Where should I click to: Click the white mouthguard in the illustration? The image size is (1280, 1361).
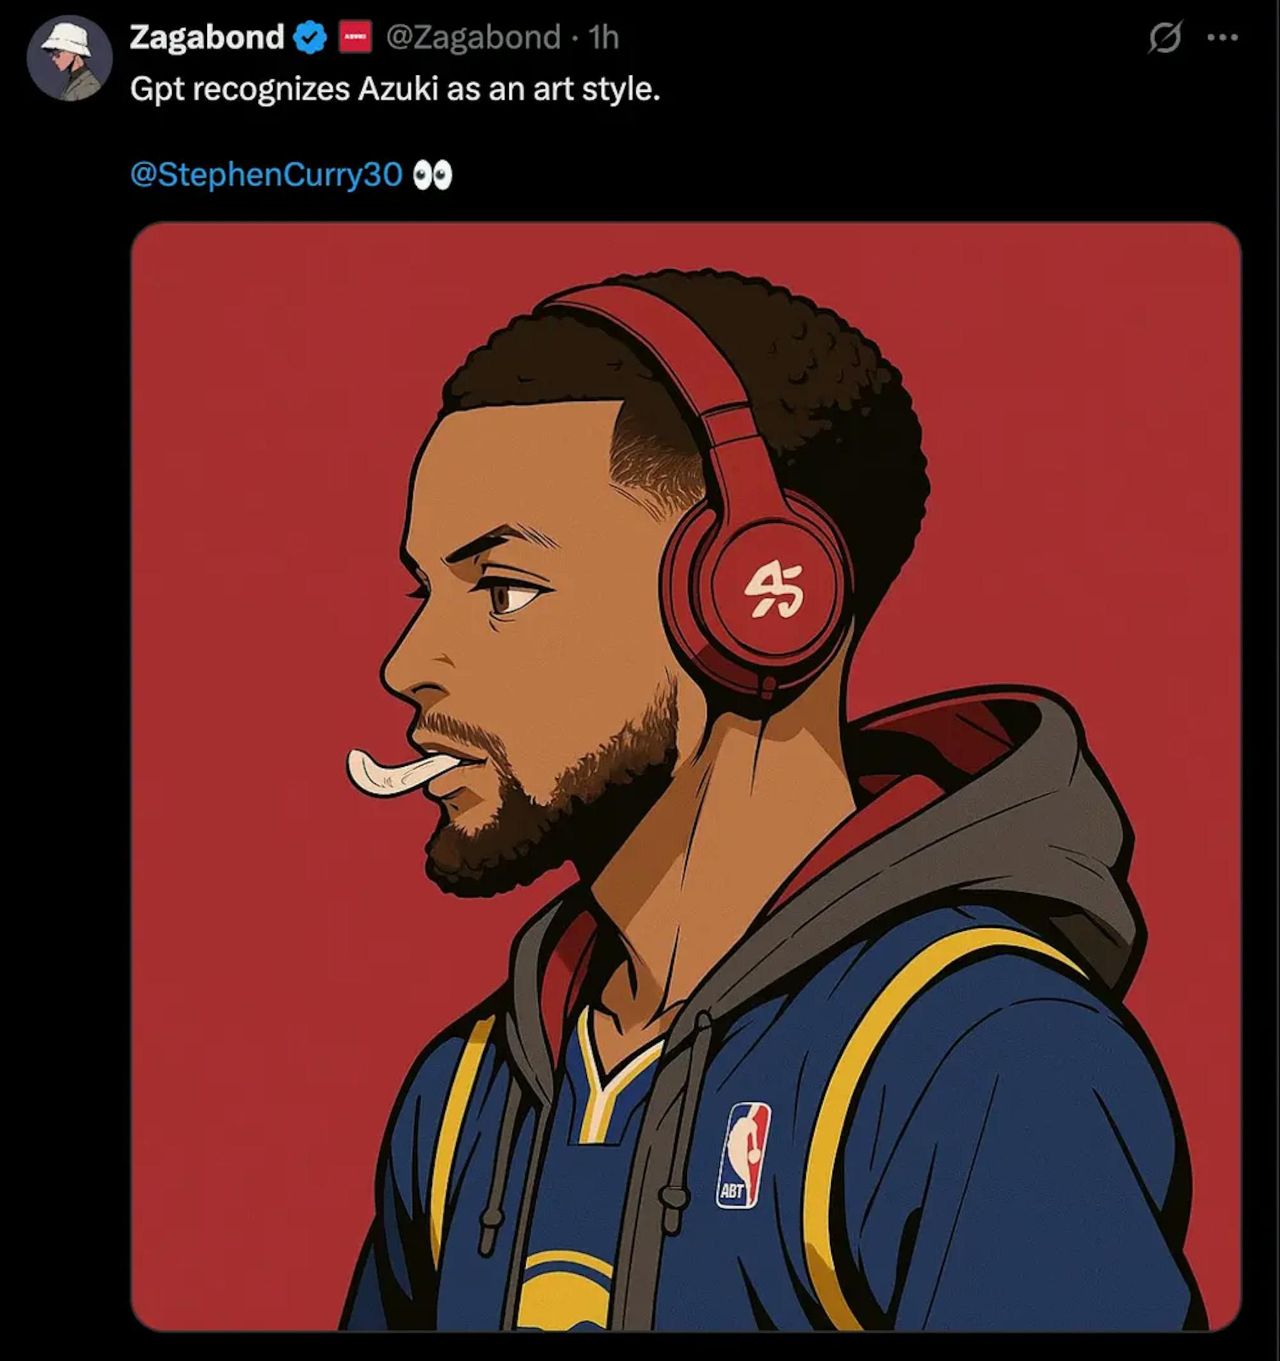pos(397,771)
